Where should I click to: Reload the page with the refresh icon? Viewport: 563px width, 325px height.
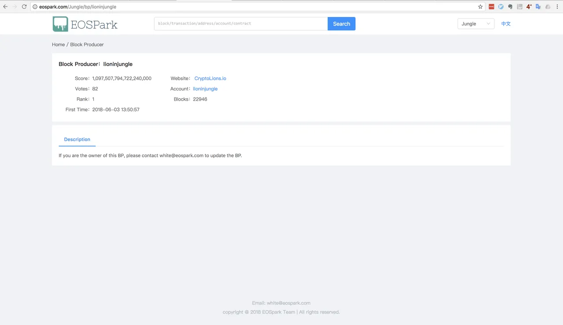24,7
